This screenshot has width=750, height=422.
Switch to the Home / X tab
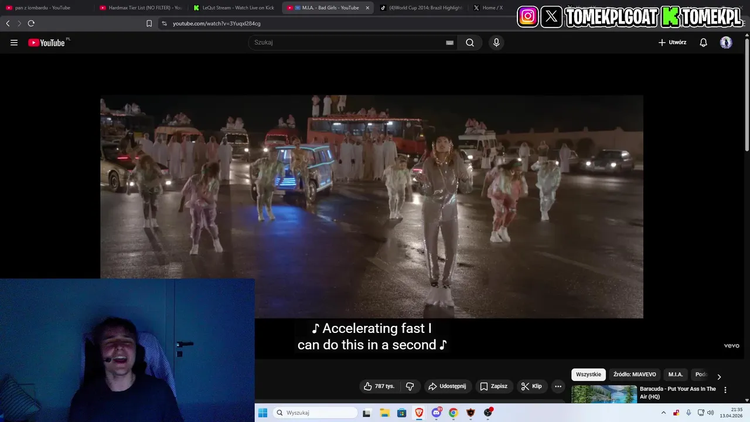pyautogui.click(x=492, y=8)
